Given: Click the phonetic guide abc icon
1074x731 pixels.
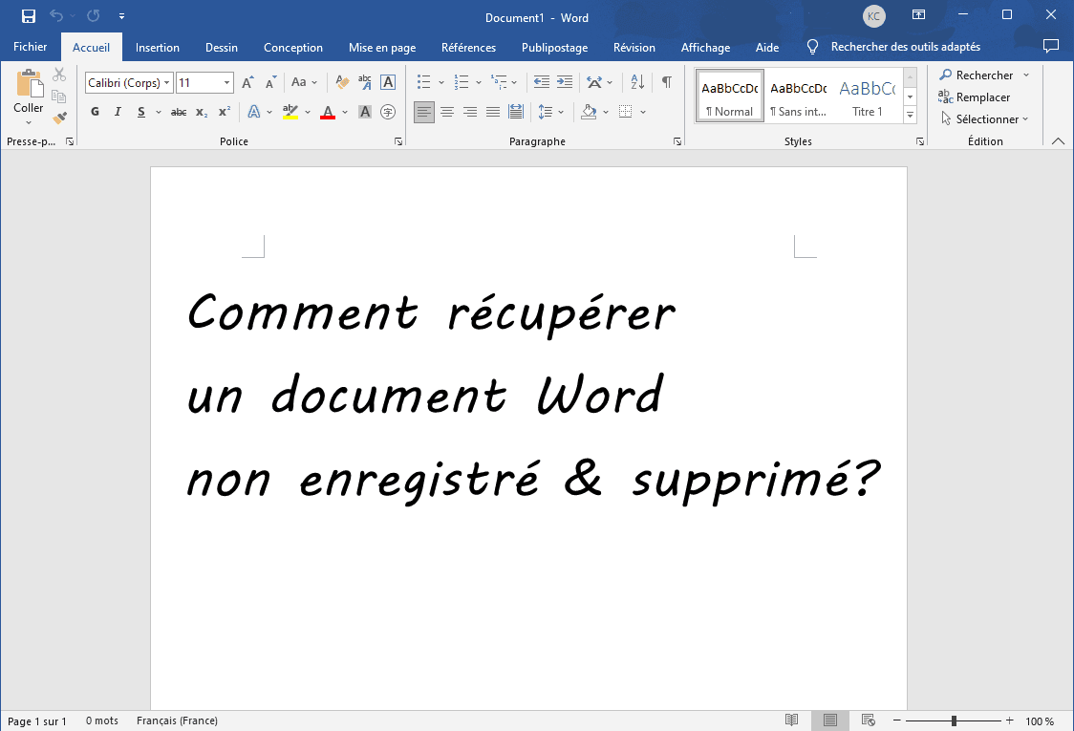Looking at the screenshot, I should 365,82.
